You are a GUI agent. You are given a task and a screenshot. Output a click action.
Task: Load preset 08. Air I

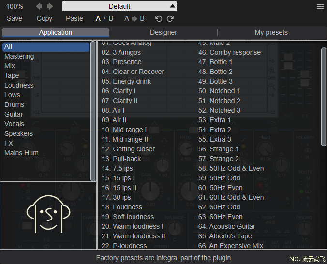113,110
